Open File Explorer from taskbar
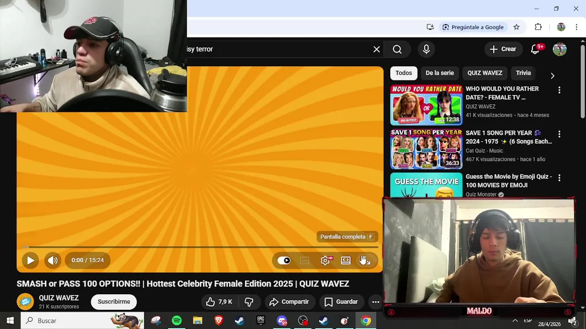 pos(197,321)
